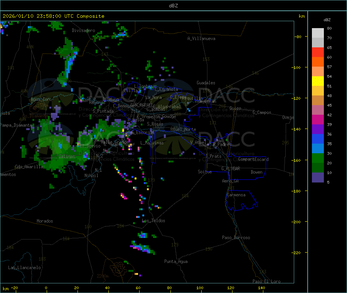This screenshot has width=347, height=293.
Task: Click the 60 dBZ red color swatch
Action: tap(318, 52)
